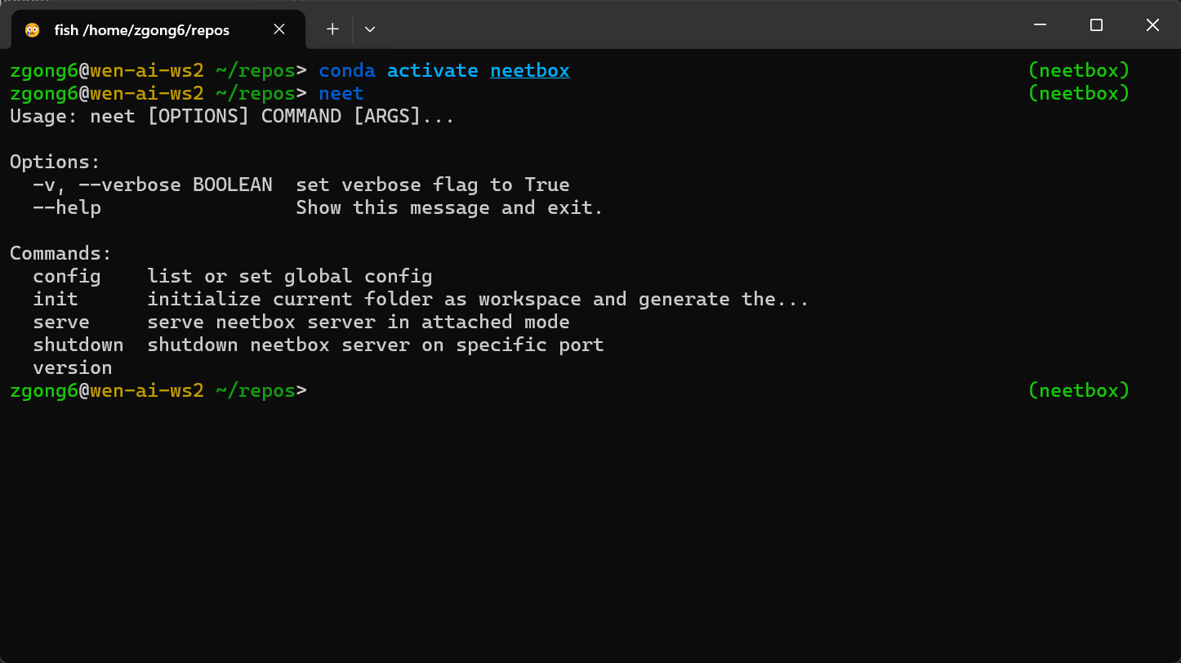Maximize the terminal window
The width and height of the screenshot is (1181, 663).
1096,25
